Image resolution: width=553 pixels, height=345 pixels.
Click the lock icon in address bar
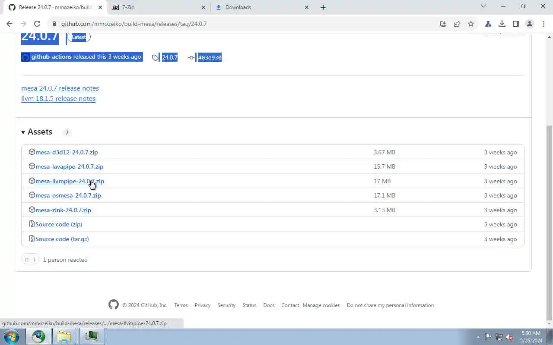(x=54, y=24)
